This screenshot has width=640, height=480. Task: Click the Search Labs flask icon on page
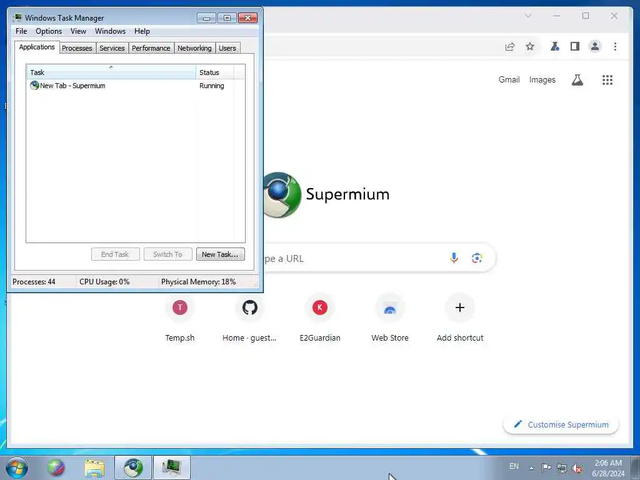pos(577,80)
